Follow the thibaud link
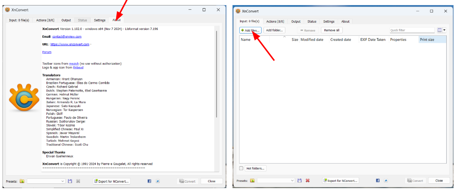The image size is (456, 190). (78, 67)
